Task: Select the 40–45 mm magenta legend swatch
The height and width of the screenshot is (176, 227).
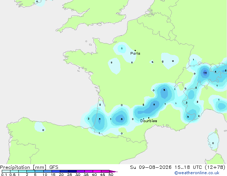Action: pos(97,171)
